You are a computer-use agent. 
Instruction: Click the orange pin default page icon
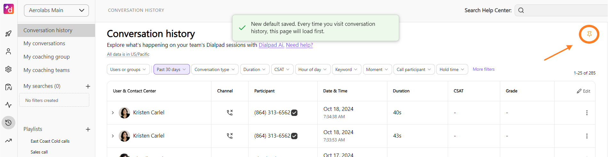(x=589, y=34)
